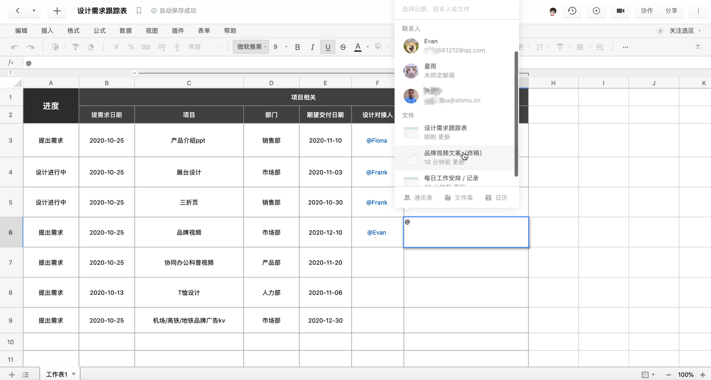
Task: Toggle bold formatting
Action: pyautogui.click(x=297, y=47)
